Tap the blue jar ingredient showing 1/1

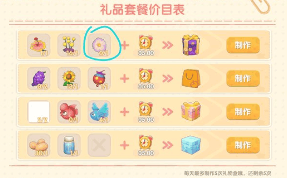pyautogui.click(x=69, y=145)
